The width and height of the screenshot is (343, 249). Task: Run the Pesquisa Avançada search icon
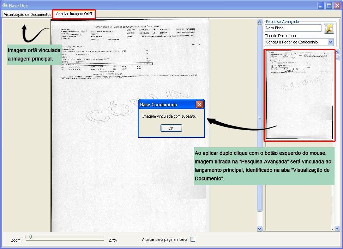pyautogui.click(x=329, y=29)
